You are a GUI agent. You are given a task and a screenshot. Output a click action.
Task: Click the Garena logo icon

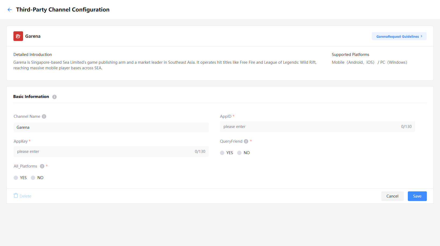point(18,36)
